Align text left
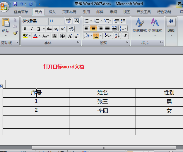Screen dimensions: 183x152 (87, 28)
